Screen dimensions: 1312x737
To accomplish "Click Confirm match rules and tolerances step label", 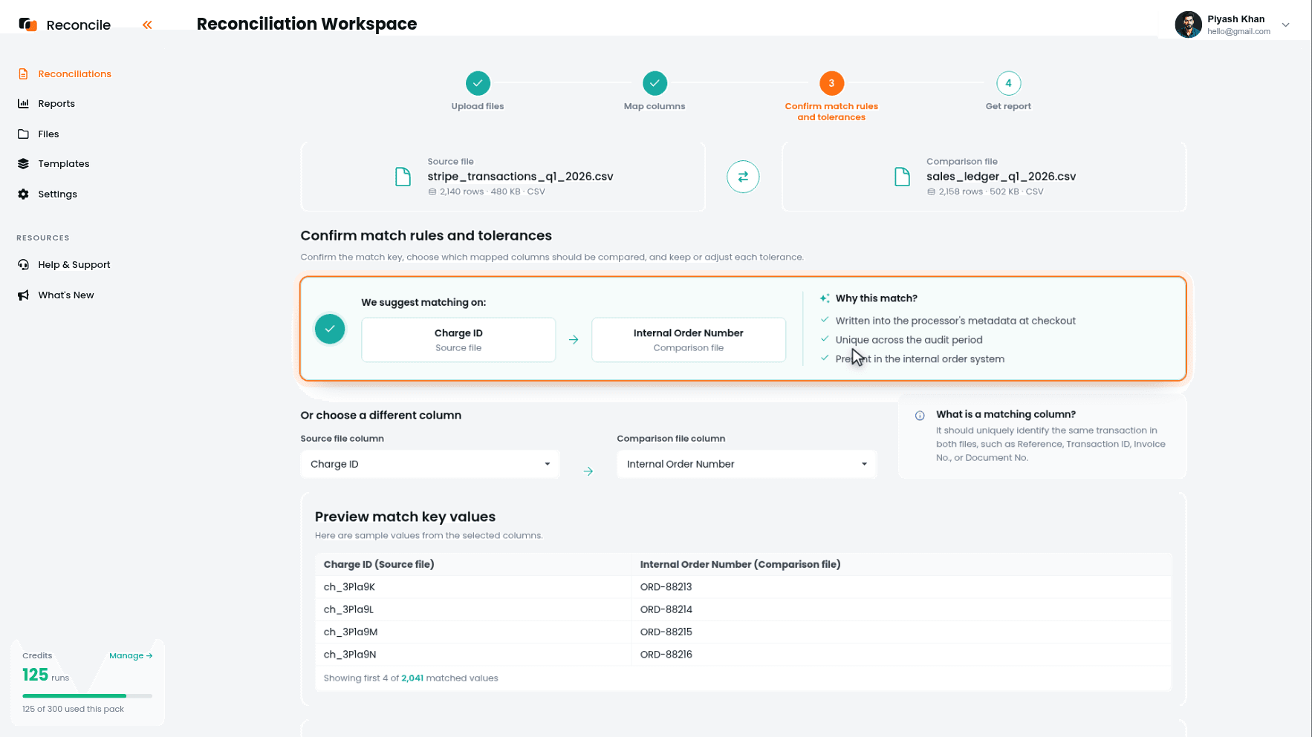I will click(x=831, y=111).
